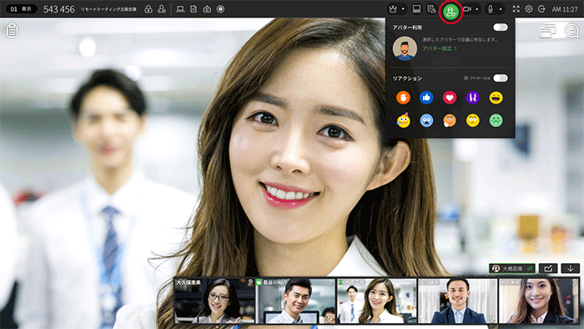Open settings gear icon
The width and height of the screenshot is (584, 329).
click(529, 9)
